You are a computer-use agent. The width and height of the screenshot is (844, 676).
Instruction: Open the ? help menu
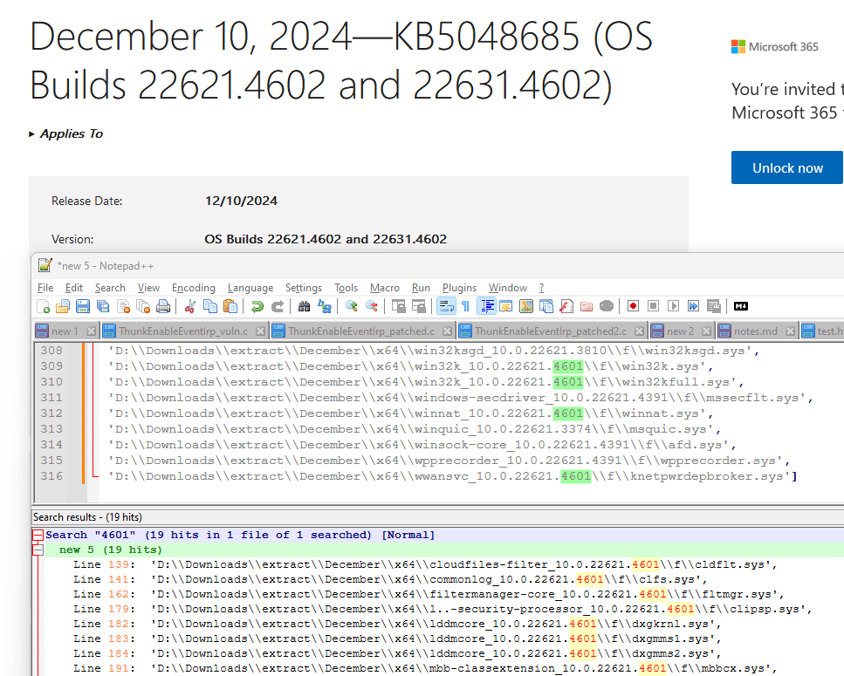(x=541, y=288)
